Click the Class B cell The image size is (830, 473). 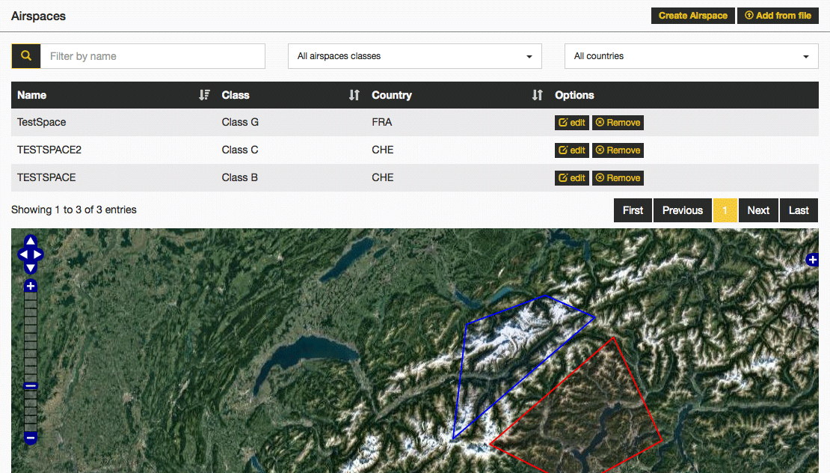[240, 177]
